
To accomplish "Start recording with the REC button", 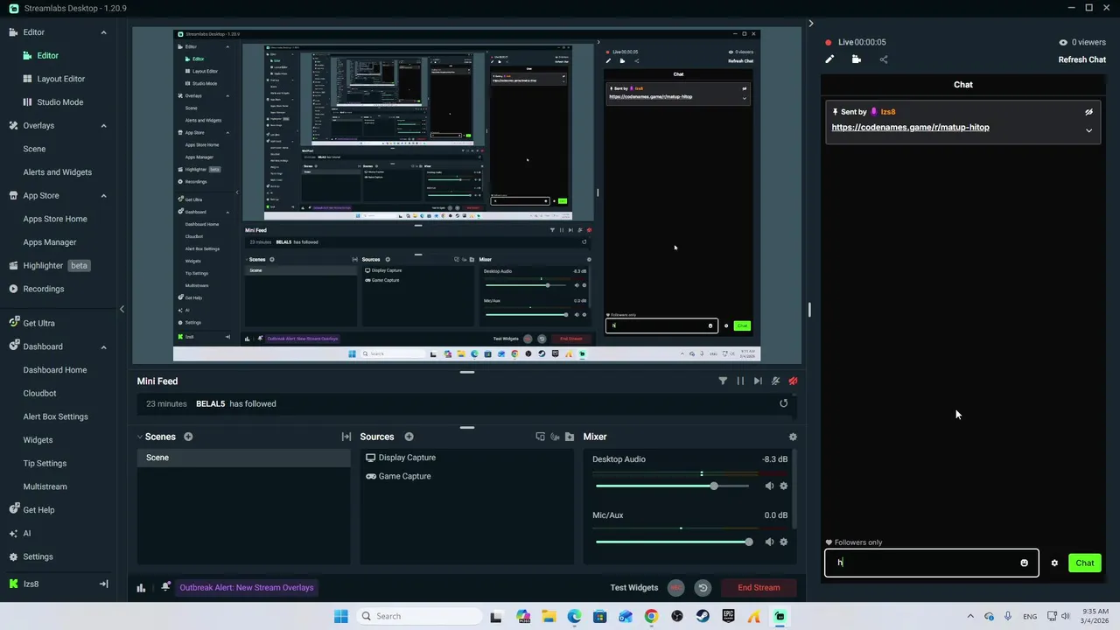I will (675, 587).
